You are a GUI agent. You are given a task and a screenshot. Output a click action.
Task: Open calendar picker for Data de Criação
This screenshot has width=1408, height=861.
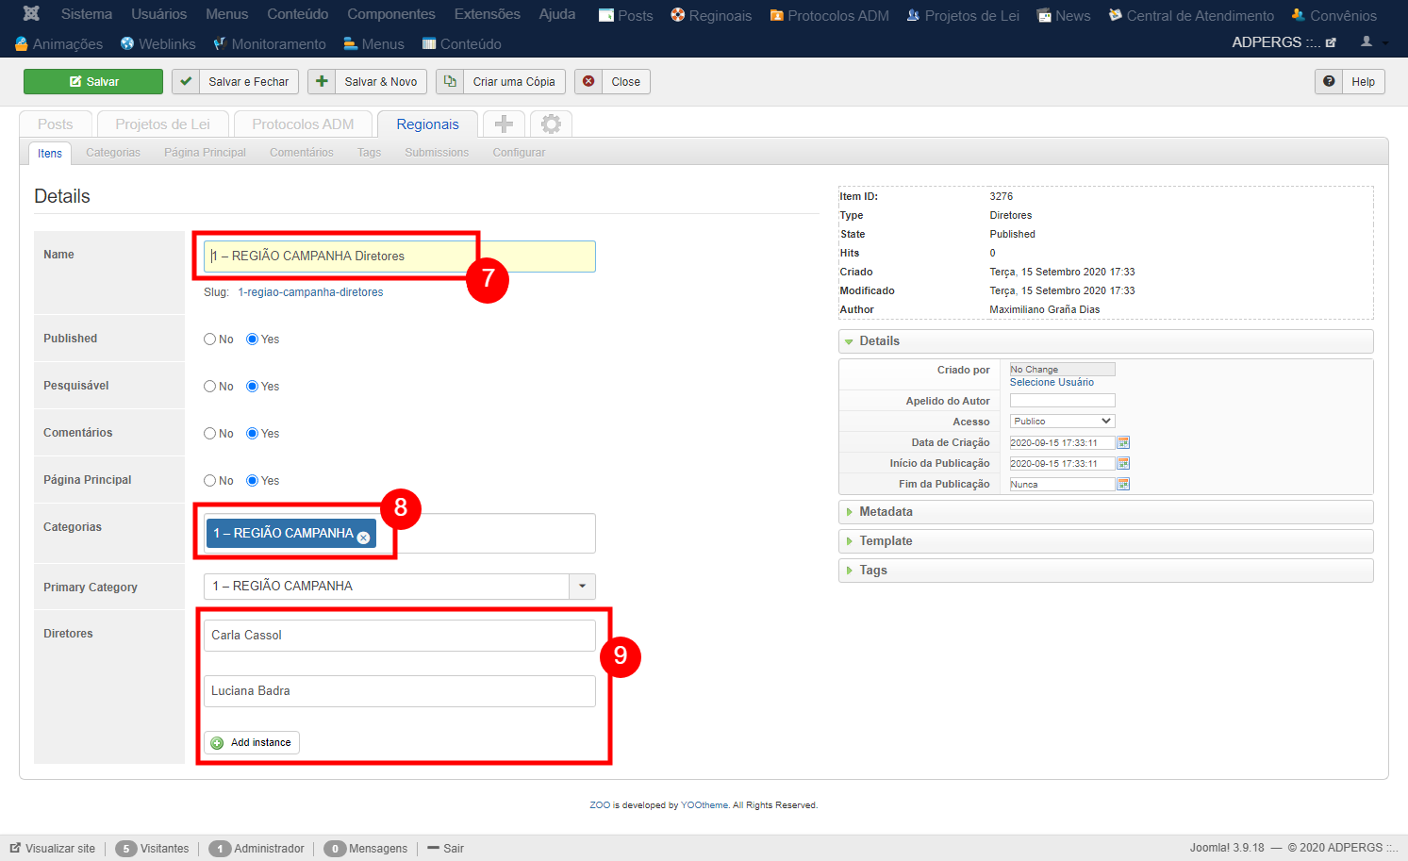pos(1123,442)
